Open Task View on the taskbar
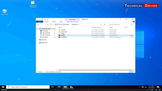 tap(53, 87)
